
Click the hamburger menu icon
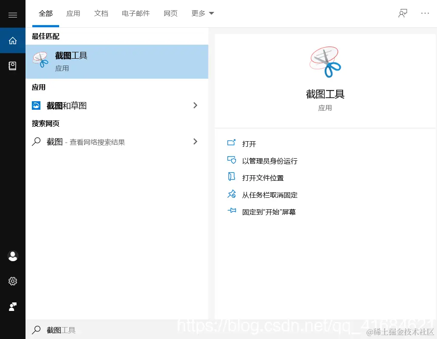click(x=12, y=14)
